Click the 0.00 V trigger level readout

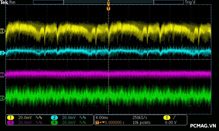(x=171, y=123)
